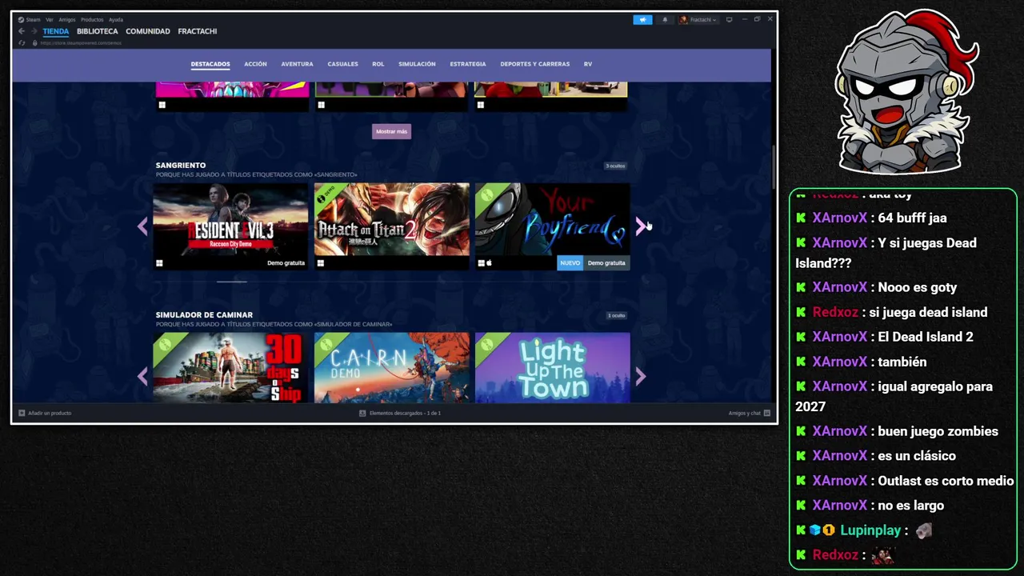Open the Productos menu
Image resolution: width=1024 pixels, height=576 pixels.
point(92,19)
